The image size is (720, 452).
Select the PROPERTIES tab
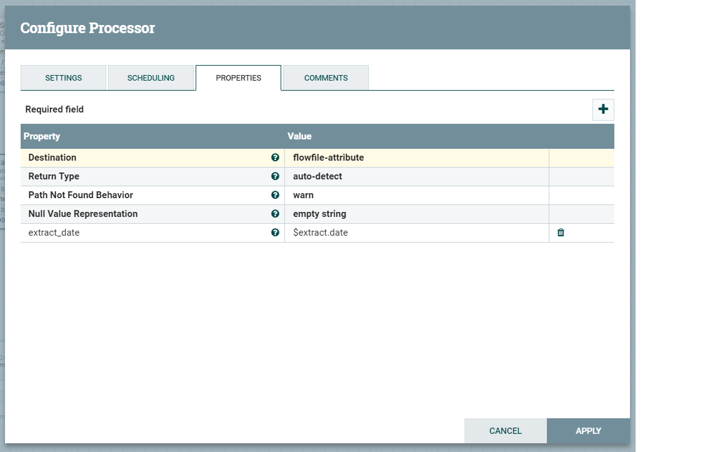[238, 78]
